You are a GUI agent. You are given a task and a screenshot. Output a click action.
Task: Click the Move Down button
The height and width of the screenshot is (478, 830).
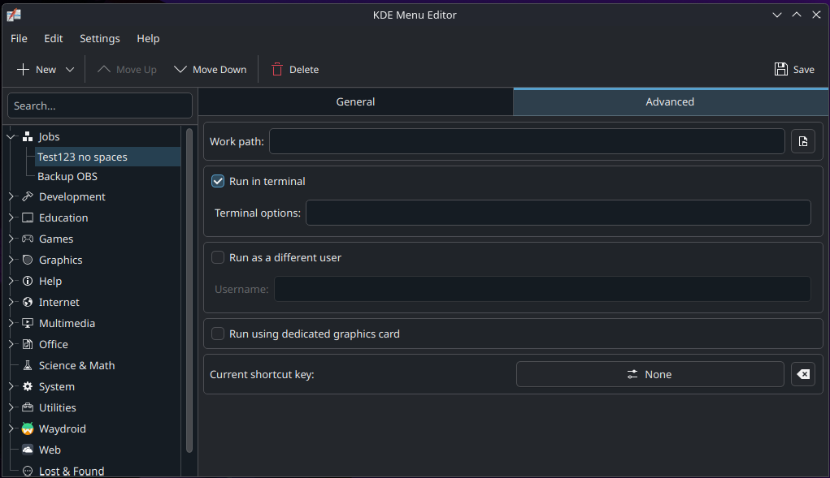(210, 69)
